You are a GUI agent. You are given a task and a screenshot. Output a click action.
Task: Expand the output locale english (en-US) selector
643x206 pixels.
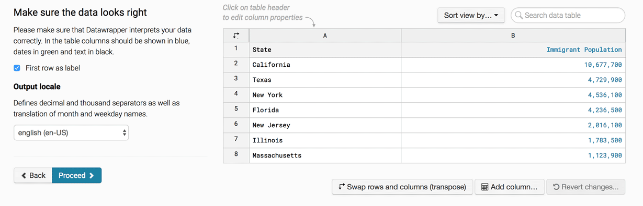click(x=71, y=132)
